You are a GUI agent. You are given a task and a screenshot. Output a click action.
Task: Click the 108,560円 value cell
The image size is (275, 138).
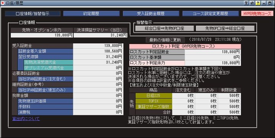(x=98, y=51)
